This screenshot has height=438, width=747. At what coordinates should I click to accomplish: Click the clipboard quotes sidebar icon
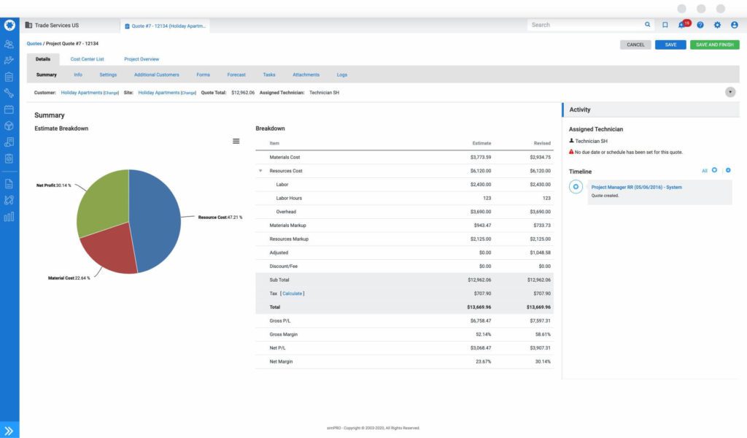click(9, 76)
